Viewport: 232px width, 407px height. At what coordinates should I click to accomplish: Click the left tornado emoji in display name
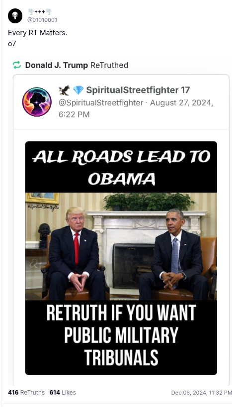point(31,12)
